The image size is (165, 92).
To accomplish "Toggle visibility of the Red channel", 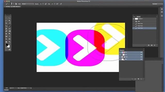I will pyautogui.click(x=120, y=55).
